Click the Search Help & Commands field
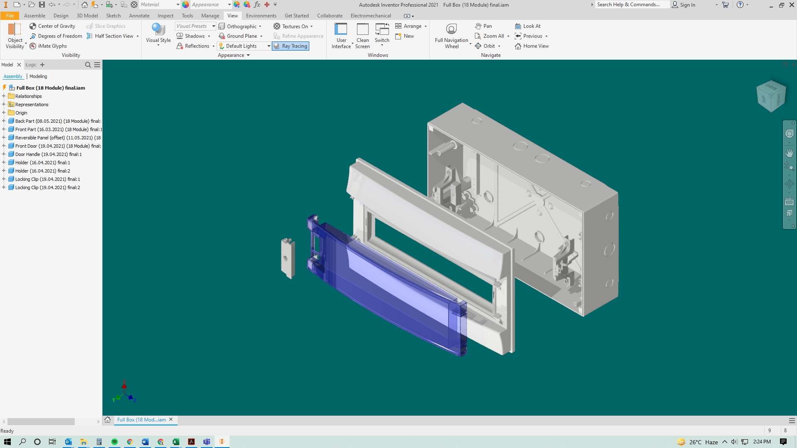797x448 pixels. 631,5
